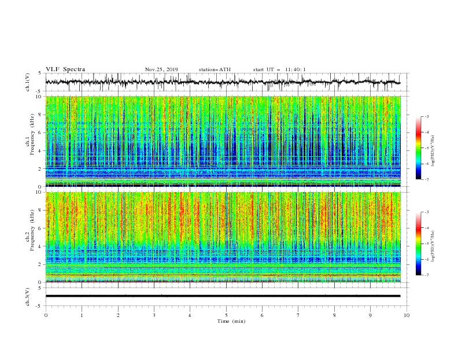Click the ch.2 "Frequency (kHz)" axis label
This screenshot has height=354, width=458.
32,230
